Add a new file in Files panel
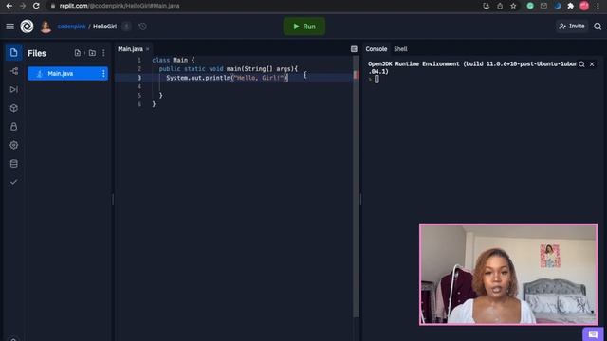607x341 pixels. pos(78,53)
